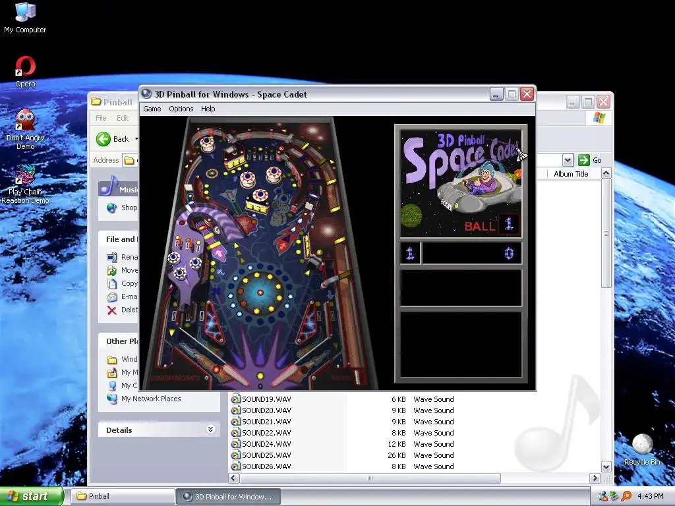
Task: Click the horizontal scrollbar left arrow
Action: pos(234,478)
